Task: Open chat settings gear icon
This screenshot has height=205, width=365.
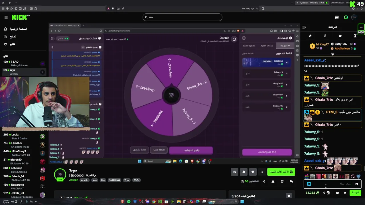Action: [x=345, y=193]
